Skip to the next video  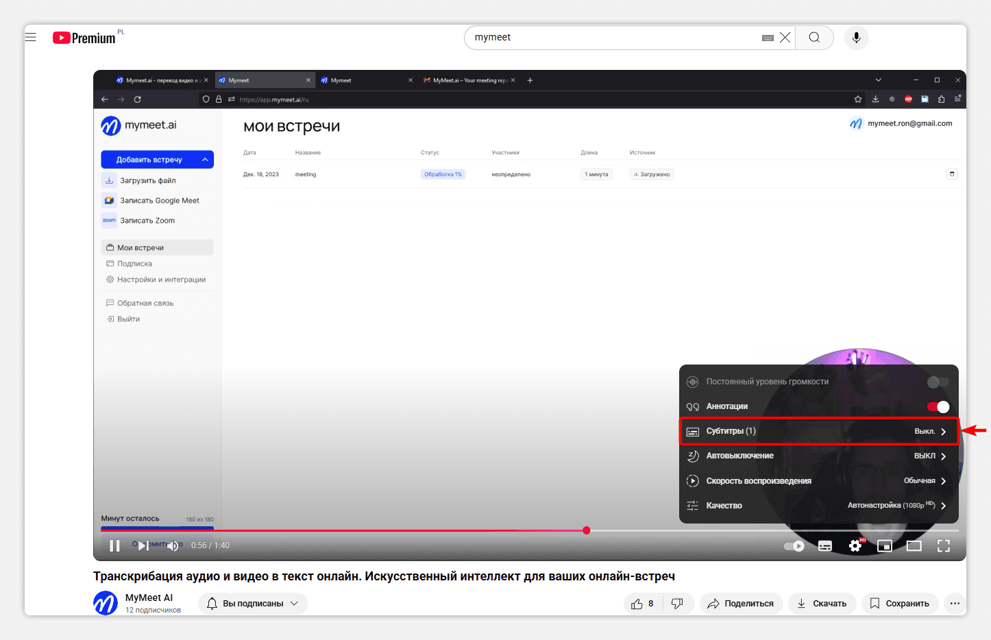click(143, 545)
